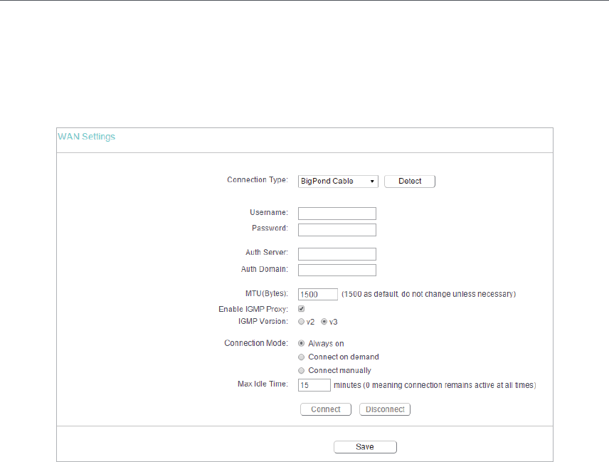The height and width of the screenshot is (462, 609).
Task: Select IGMP Version v2 radio button
Action: pos(301,322)
